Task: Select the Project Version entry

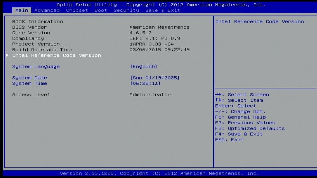Action: (36, 44)
